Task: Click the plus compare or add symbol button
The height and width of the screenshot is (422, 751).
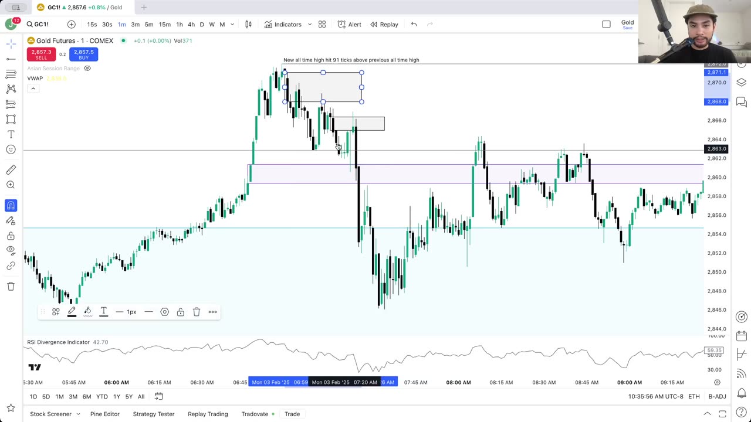Action: pos(71,24)
